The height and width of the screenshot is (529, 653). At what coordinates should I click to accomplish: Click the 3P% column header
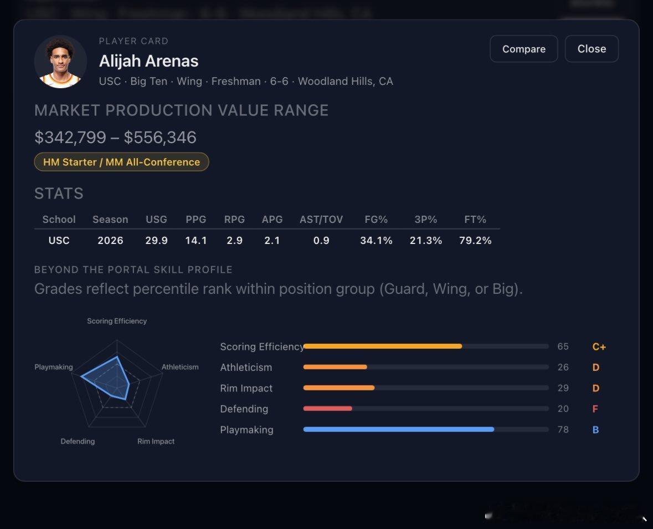coord(425,219)
